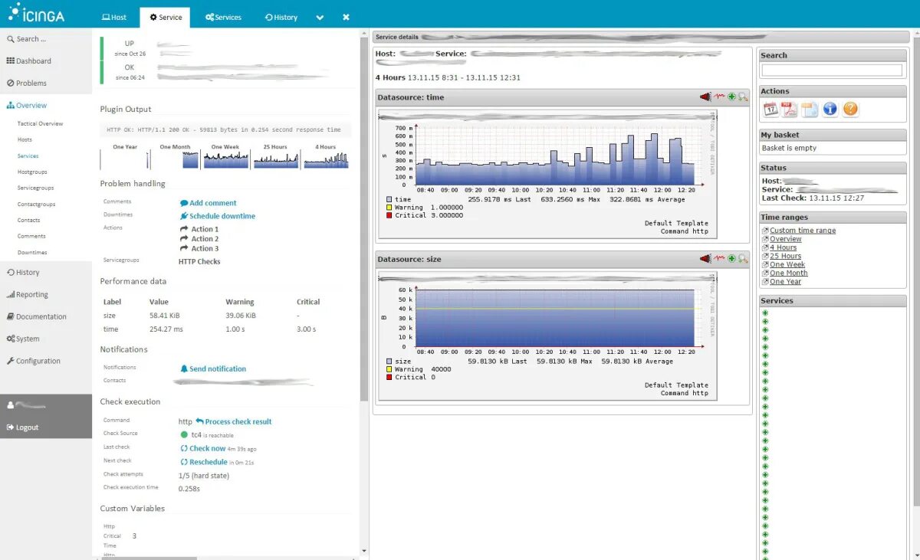920x560 pixels.
Task: Select Downtimes in the sidebar
Action: click(x=32, y=252)
